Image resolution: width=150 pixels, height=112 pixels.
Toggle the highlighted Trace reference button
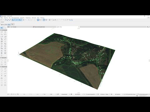point(38,20)
